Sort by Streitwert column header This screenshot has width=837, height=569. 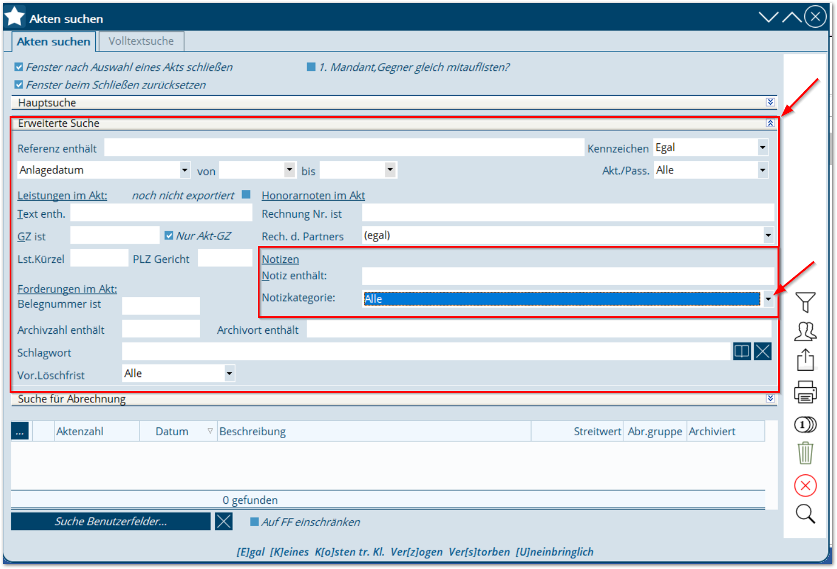[577, 431]
